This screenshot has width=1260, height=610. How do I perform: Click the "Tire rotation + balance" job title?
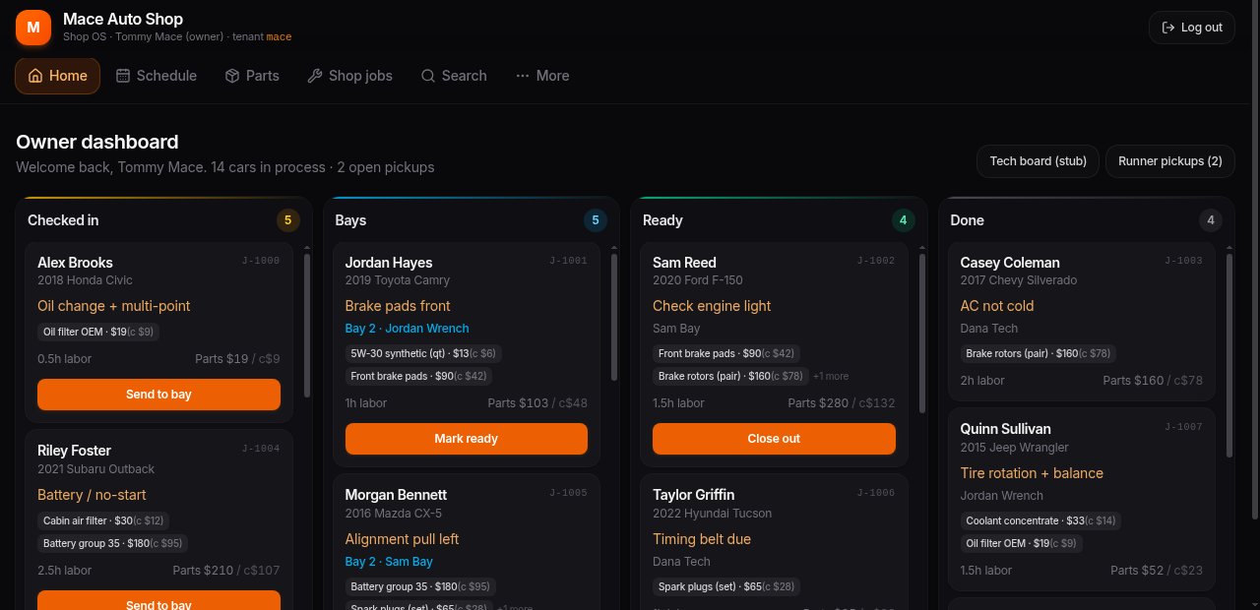click(x=1032, y=473)
